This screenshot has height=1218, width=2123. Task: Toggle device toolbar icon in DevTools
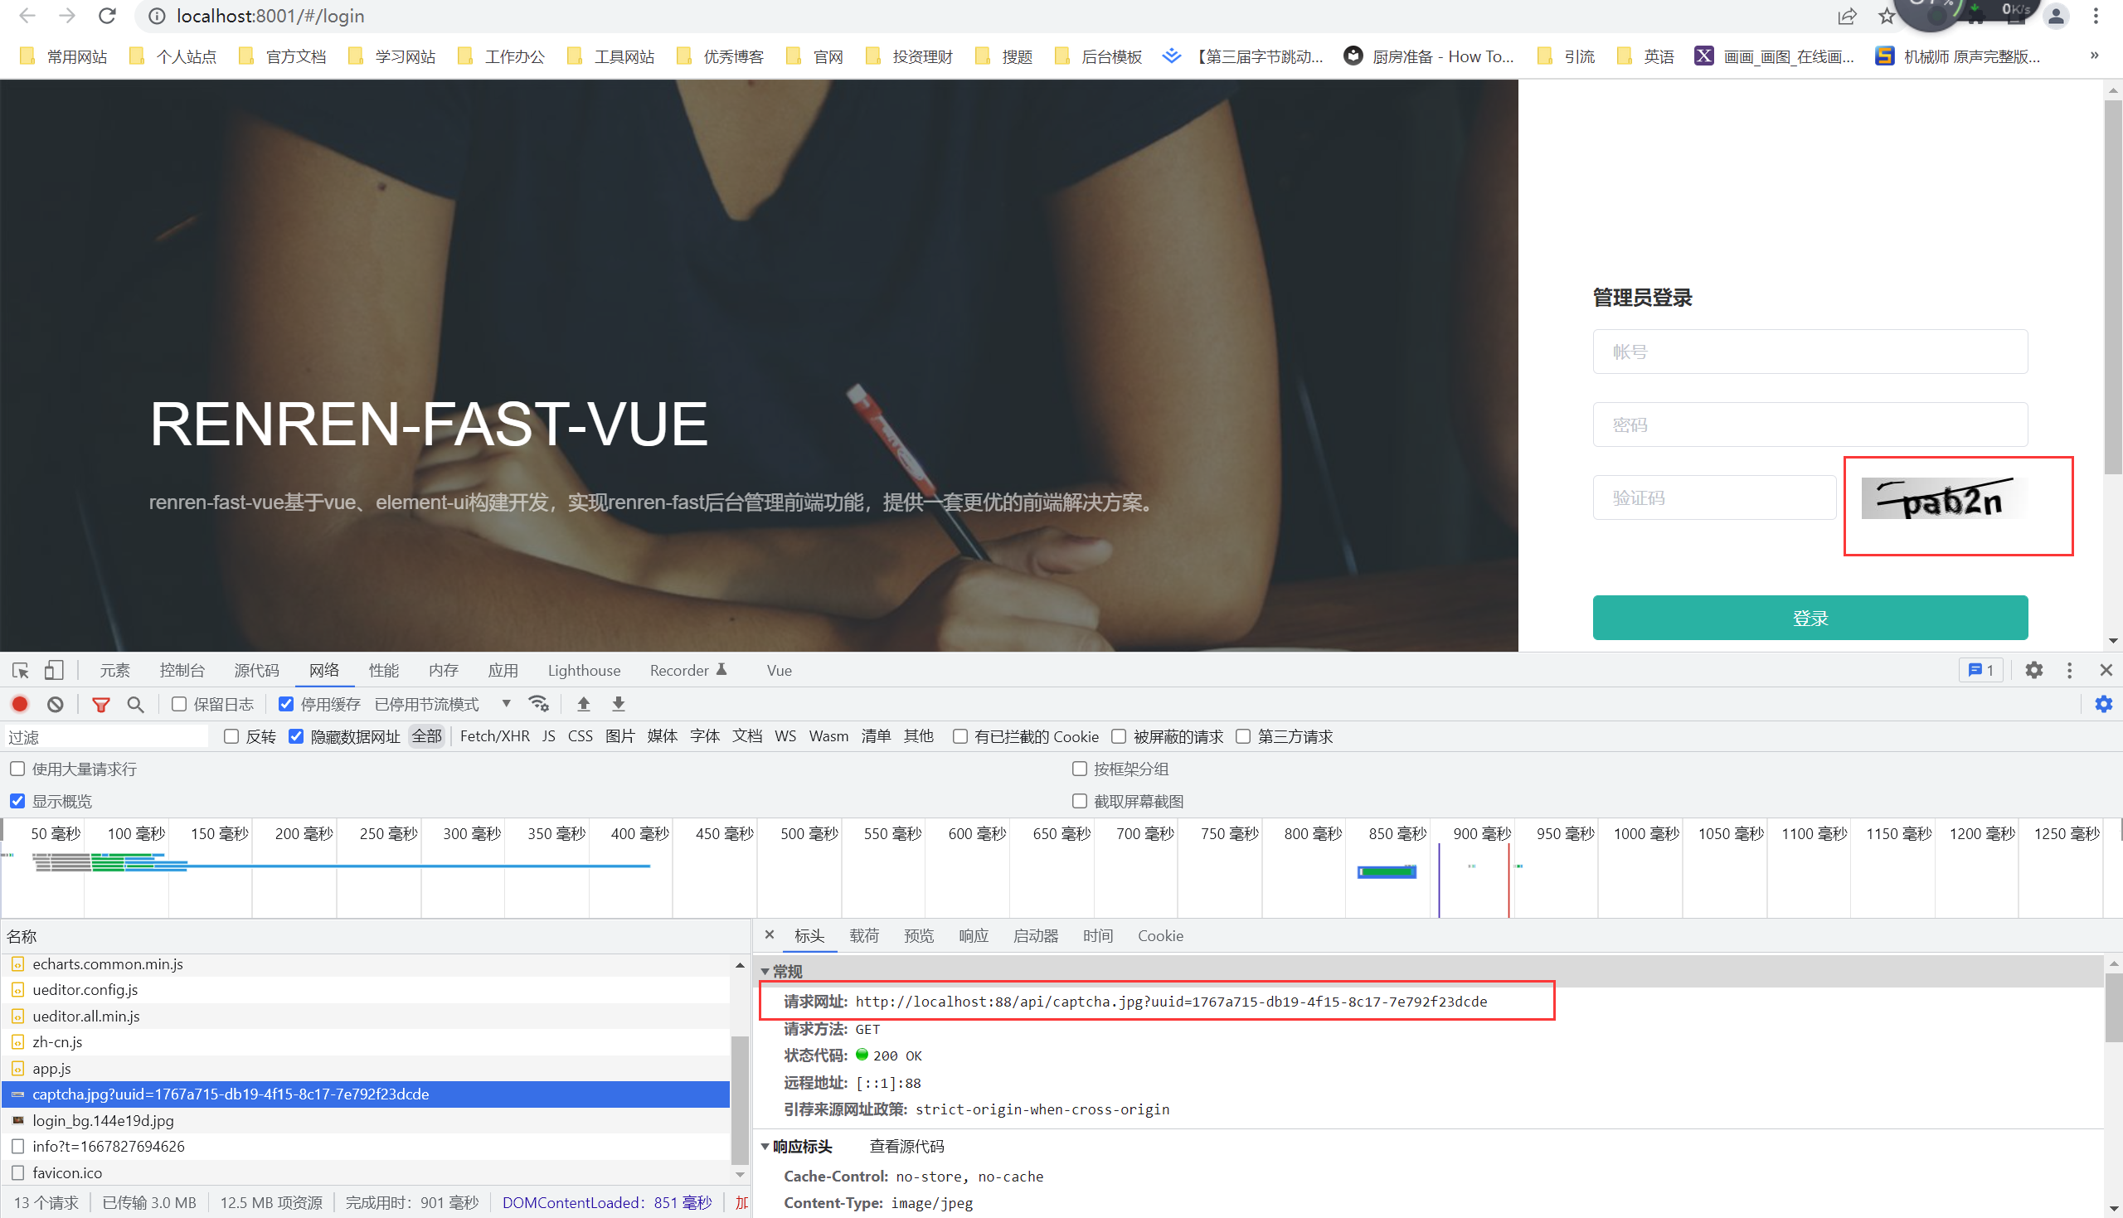pyautogui.click(x=54, y=670)
